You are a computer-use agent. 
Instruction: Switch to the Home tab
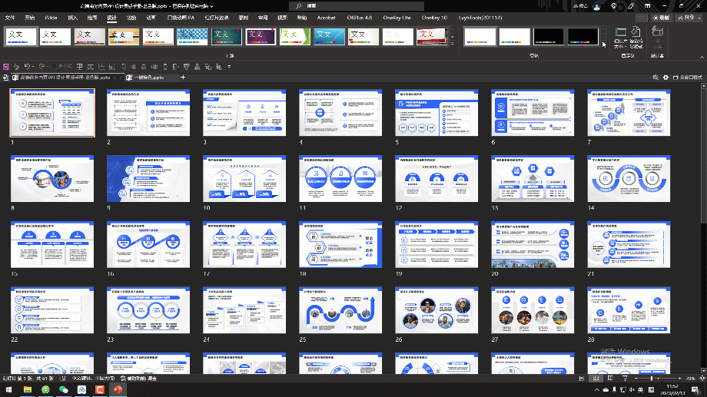pos(30,18)
